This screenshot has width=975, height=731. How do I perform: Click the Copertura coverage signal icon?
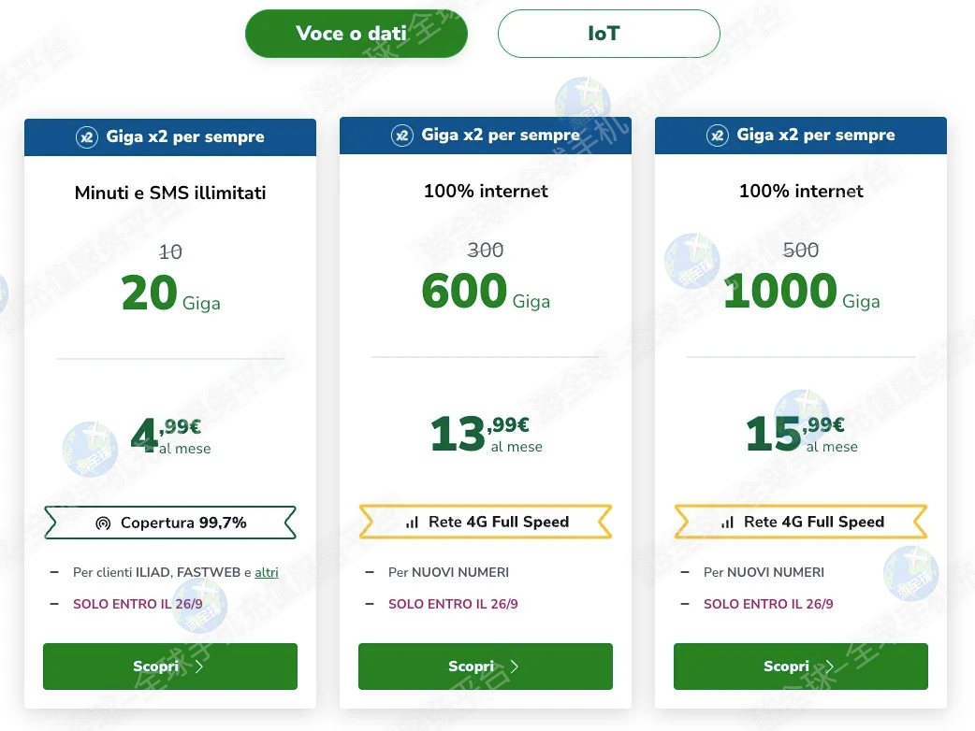103,523
